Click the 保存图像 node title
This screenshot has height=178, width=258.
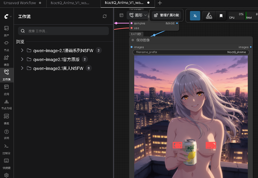click(x=143, y=40)
